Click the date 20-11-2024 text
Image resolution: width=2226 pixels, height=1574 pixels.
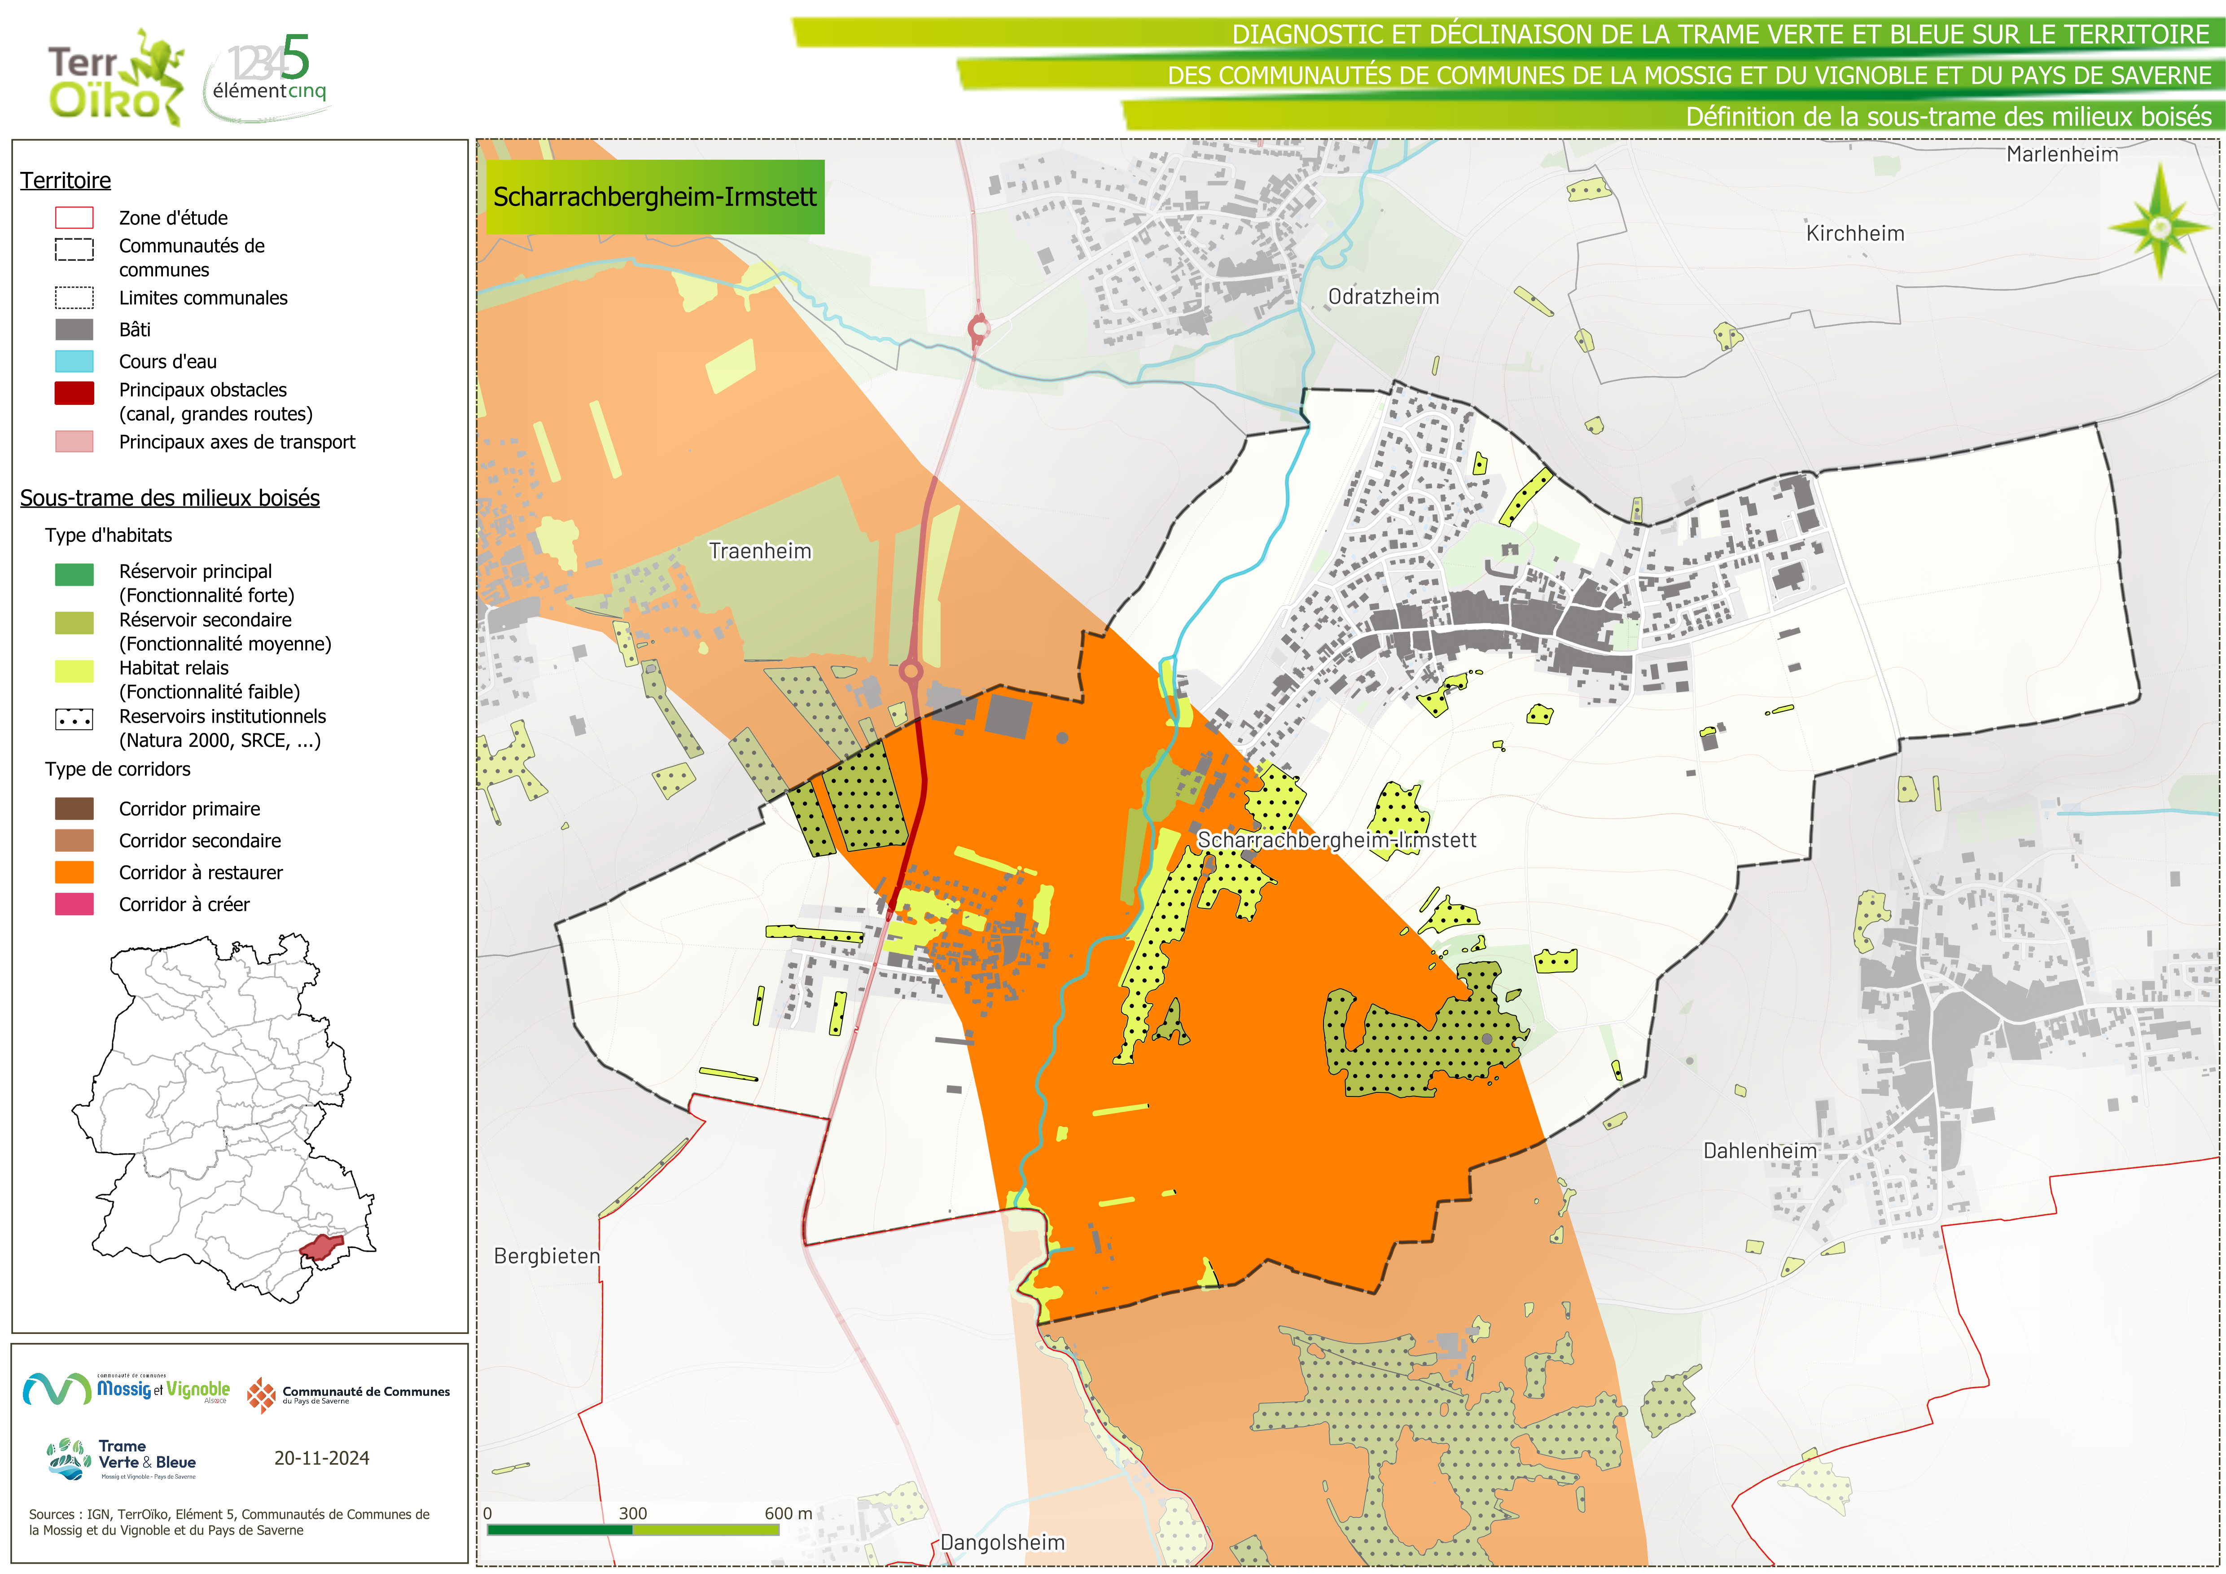[x=321, y=1458]
